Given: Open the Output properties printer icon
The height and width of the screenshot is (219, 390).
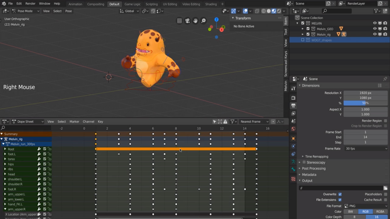Looking at the screenshot, I should 293,106.
